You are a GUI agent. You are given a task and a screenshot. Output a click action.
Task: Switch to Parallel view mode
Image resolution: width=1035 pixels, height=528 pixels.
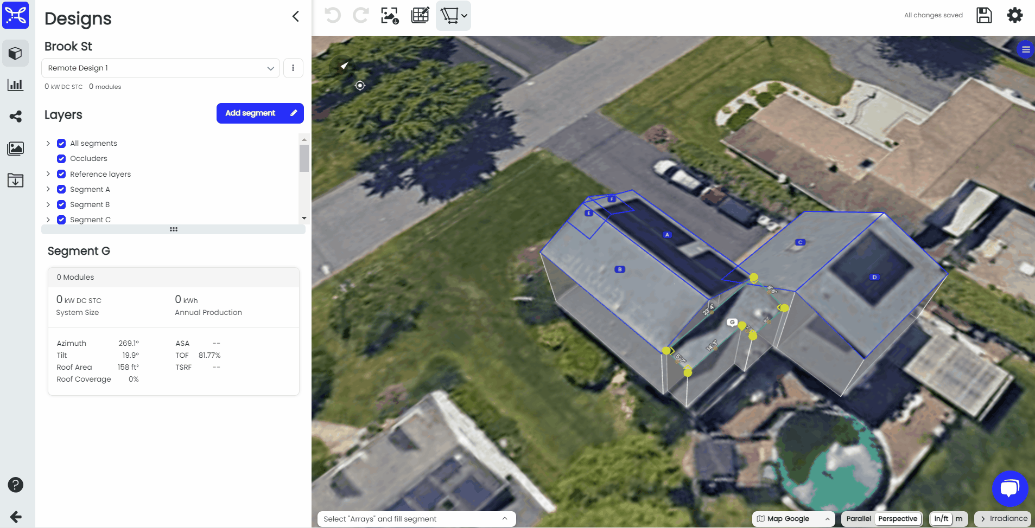coord(858,519)
